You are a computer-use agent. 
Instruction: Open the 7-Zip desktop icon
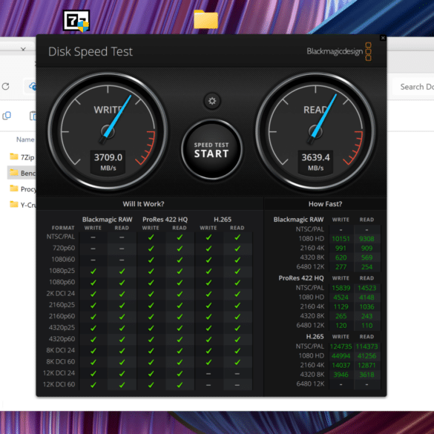[x=76, y=21]
